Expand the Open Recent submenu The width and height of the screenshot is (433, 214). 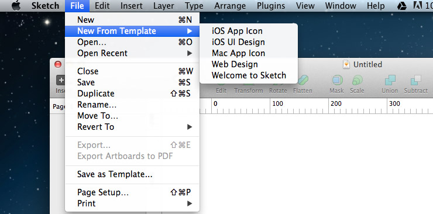132,53
